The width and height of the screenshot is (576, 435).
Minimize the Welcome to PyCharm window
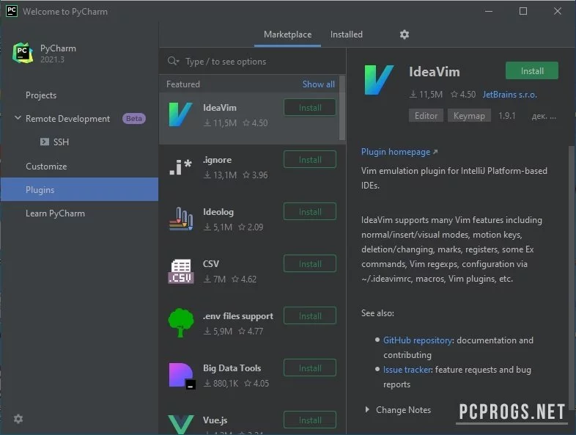click(489, 12)
